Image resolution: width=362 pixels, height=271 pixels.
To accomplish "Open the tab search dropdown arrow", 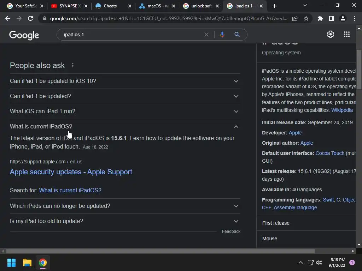I will click(x=305, y=5).
